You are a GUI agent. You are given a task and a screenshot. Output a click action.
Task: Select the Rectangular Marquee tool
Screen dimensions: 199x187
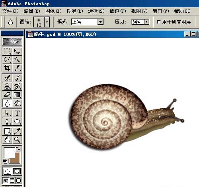click(x=7, y=51)
